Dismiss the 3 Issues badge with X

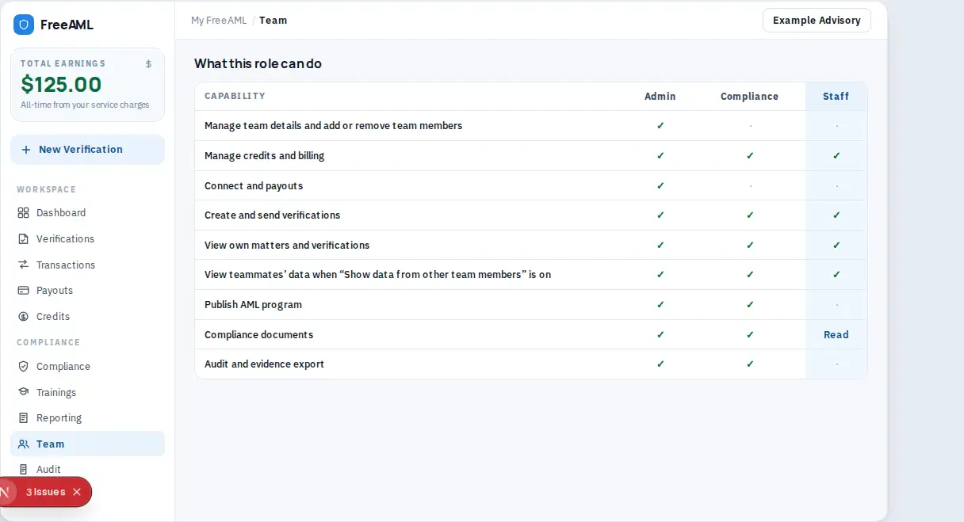click(77, 492)
